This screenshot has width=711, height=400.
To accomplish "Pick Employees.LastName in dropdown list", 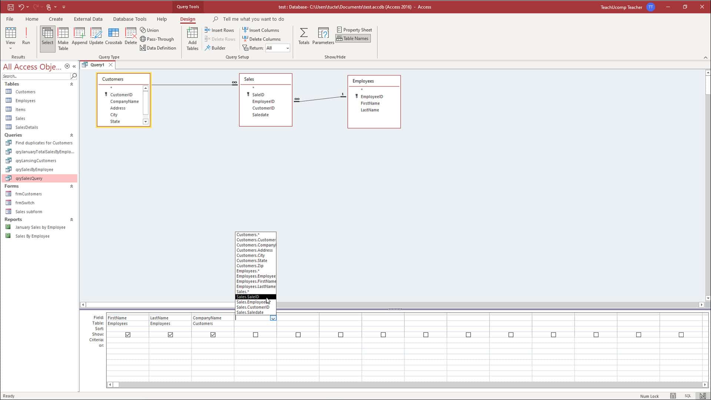I will (256, 286).
